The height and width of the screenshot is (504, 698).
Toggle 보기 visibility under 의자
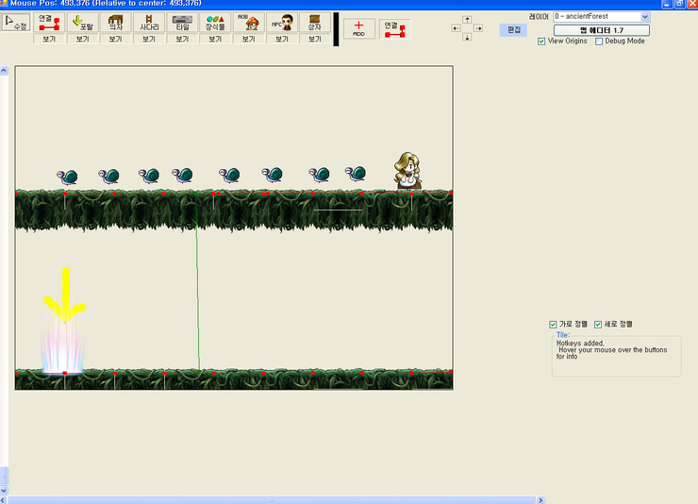point(116,39)
